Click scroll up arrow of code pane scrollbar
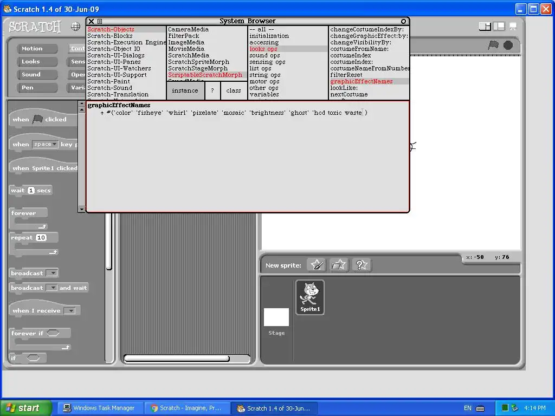555x416 pixels. click(x=82, y=109)
